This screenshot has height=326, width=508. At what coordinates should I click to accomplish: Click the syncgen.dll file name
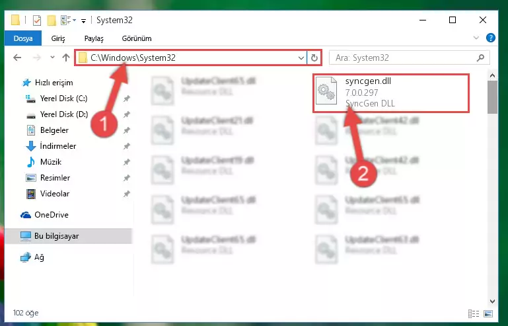tap(368, 81)
